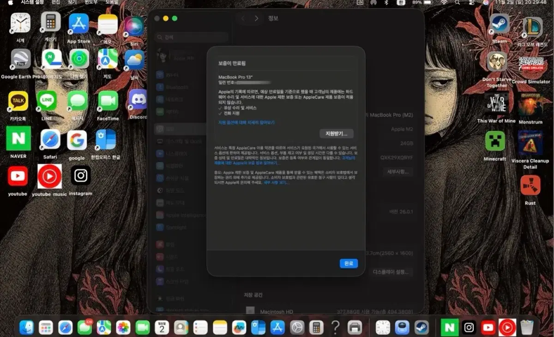Open the Safari desktop shortcut
This screenshot has height=337, width=554.
pos(50,140)
